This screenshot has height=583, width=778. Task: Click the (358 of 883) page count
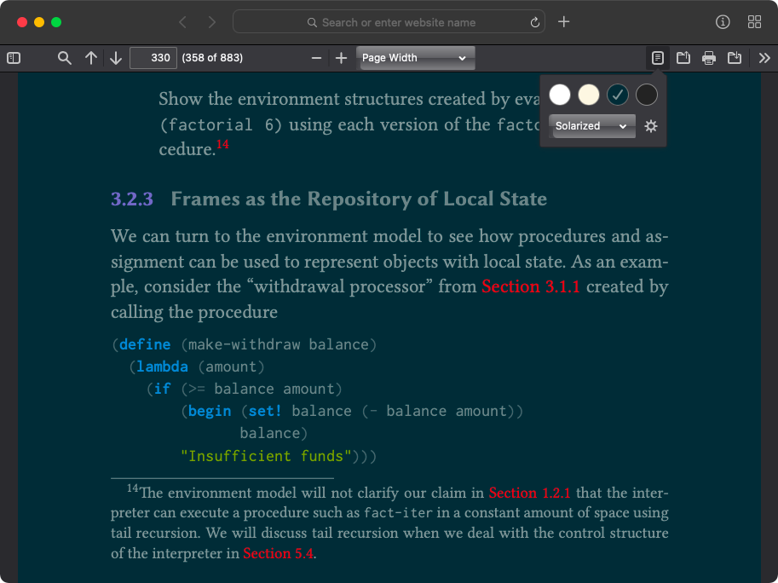(212, 58)
